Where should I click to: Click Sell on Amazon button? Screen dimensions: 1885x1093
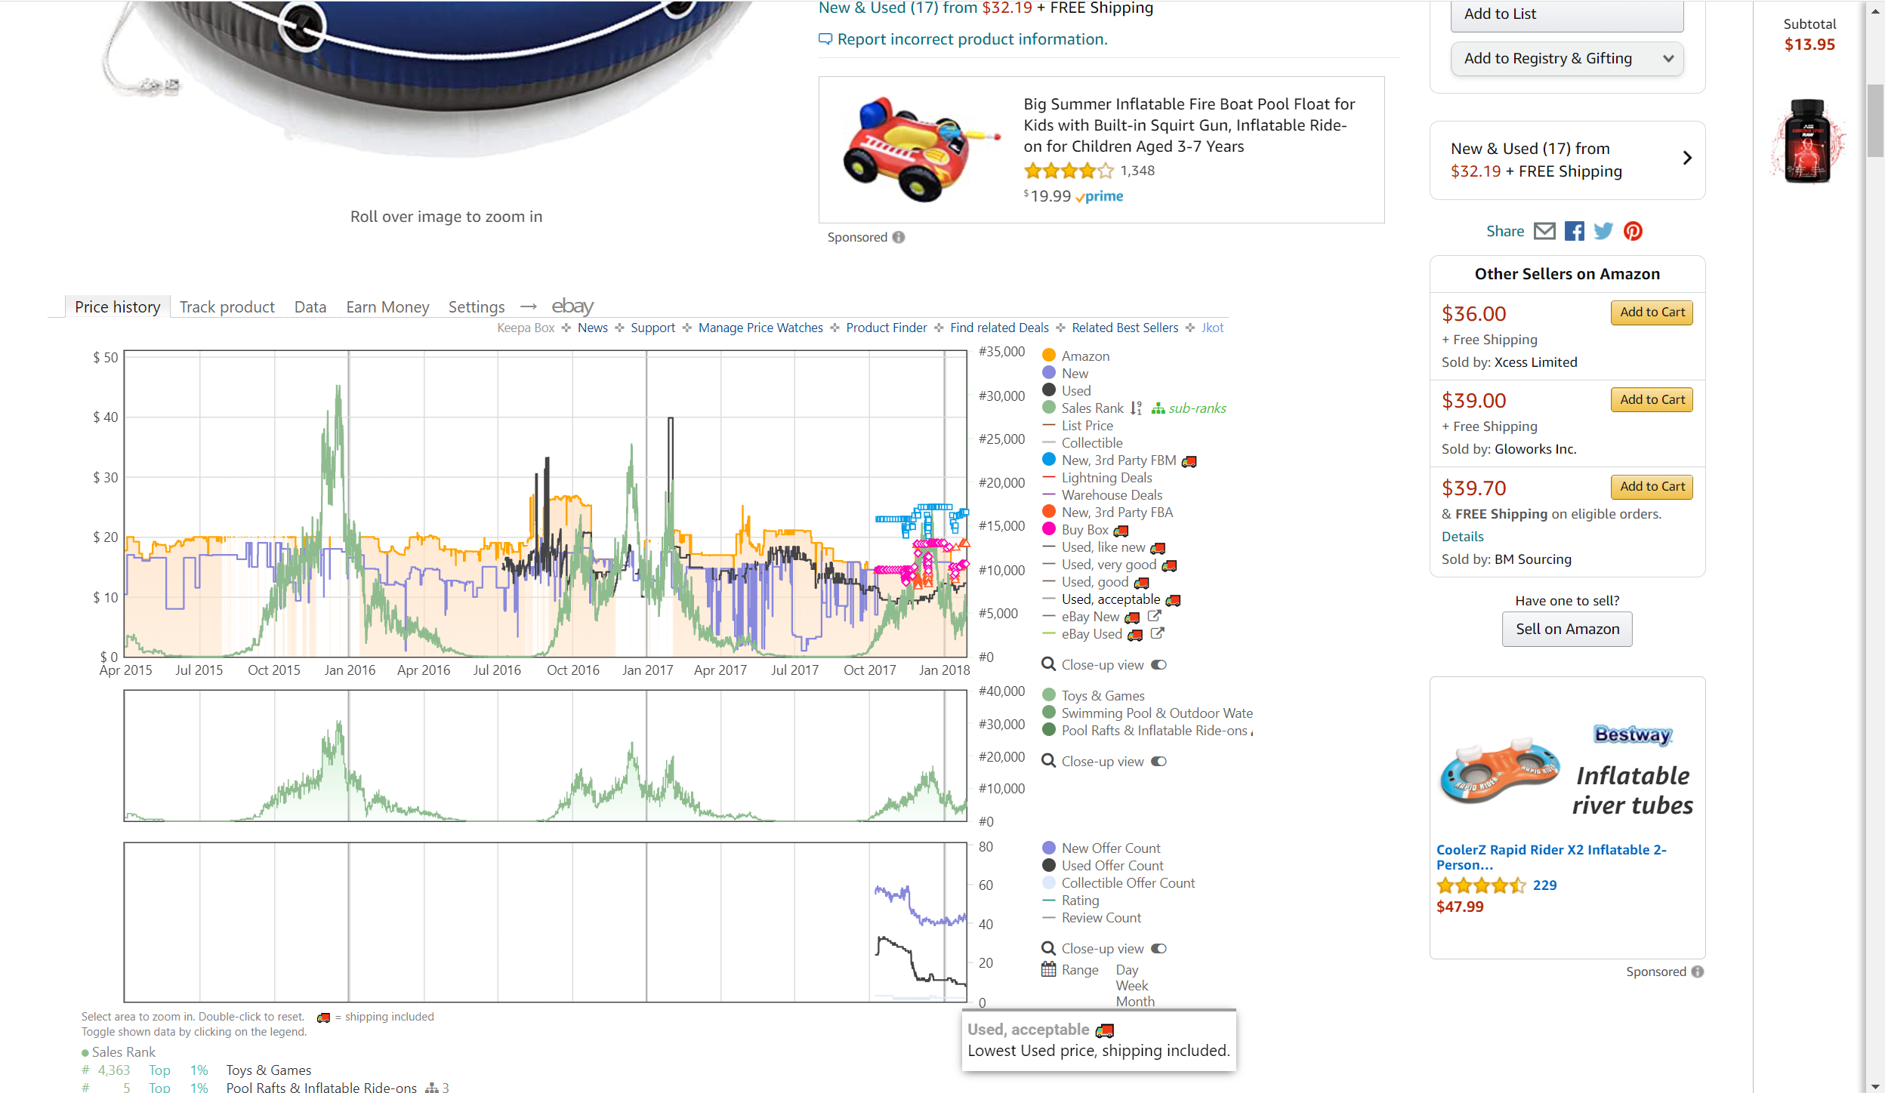click(x=1567, y=630)
